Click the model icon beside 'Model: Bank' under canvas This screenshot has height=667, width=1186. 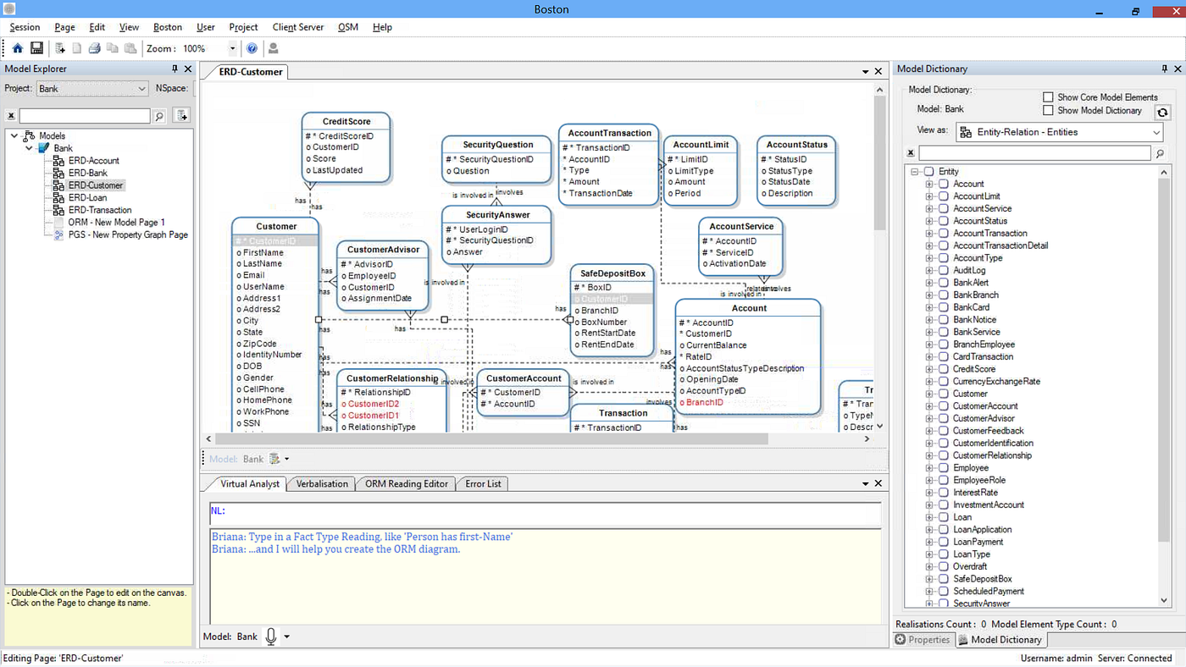[274, 459]
